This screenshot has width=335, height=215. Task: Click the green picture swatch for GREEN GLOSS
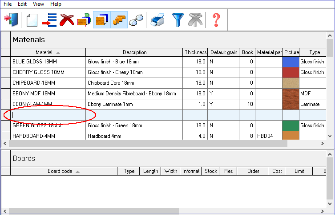(x=291, y=125)
